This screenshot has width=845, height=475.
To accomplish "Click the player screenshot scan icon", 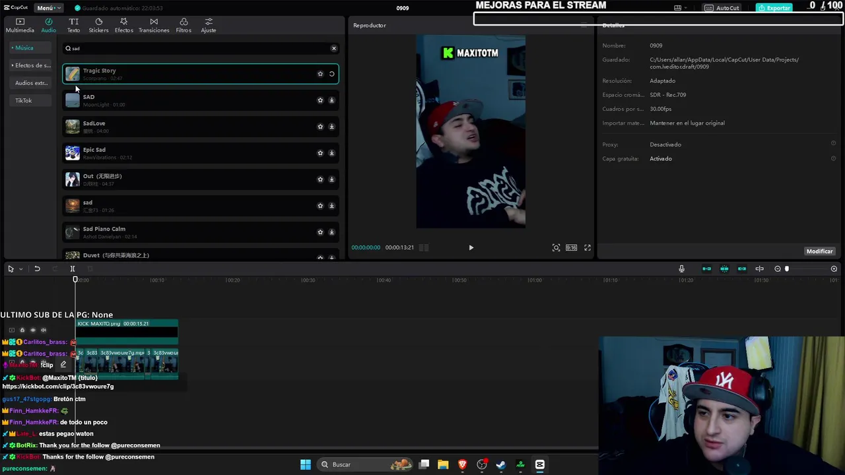I will 556,247.
